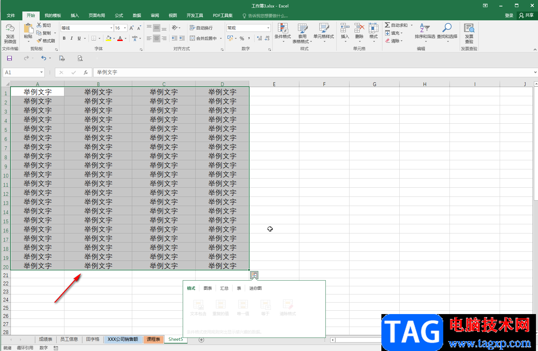Open the File (文件) tab
This screenshot has height=351, width=538.
11,16
